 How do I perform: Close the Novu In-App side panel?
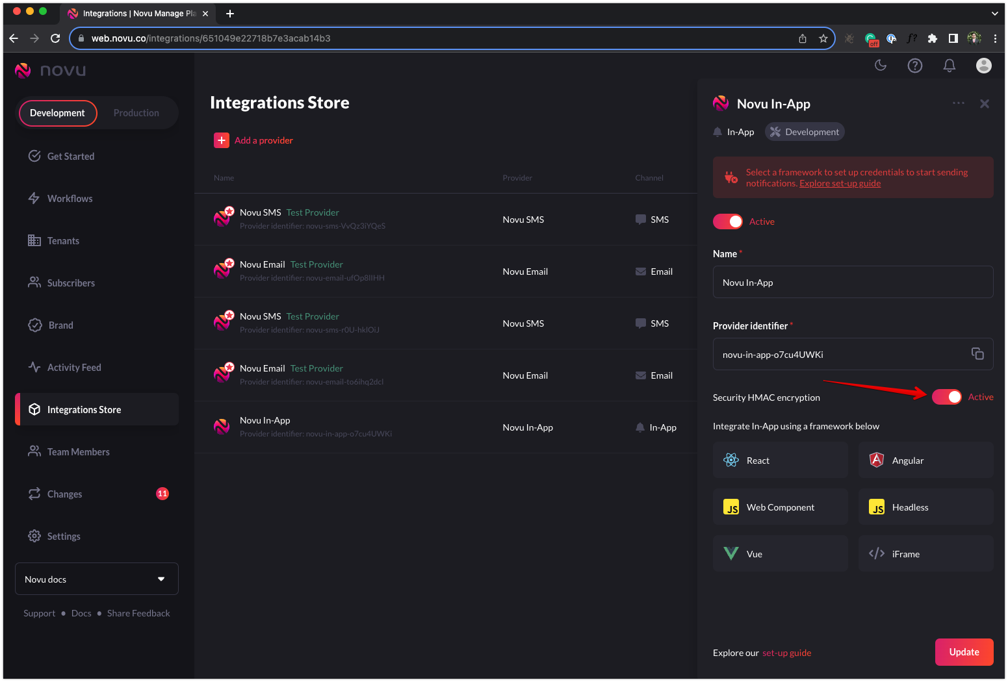pyautogui.click(x=985, y=104)
